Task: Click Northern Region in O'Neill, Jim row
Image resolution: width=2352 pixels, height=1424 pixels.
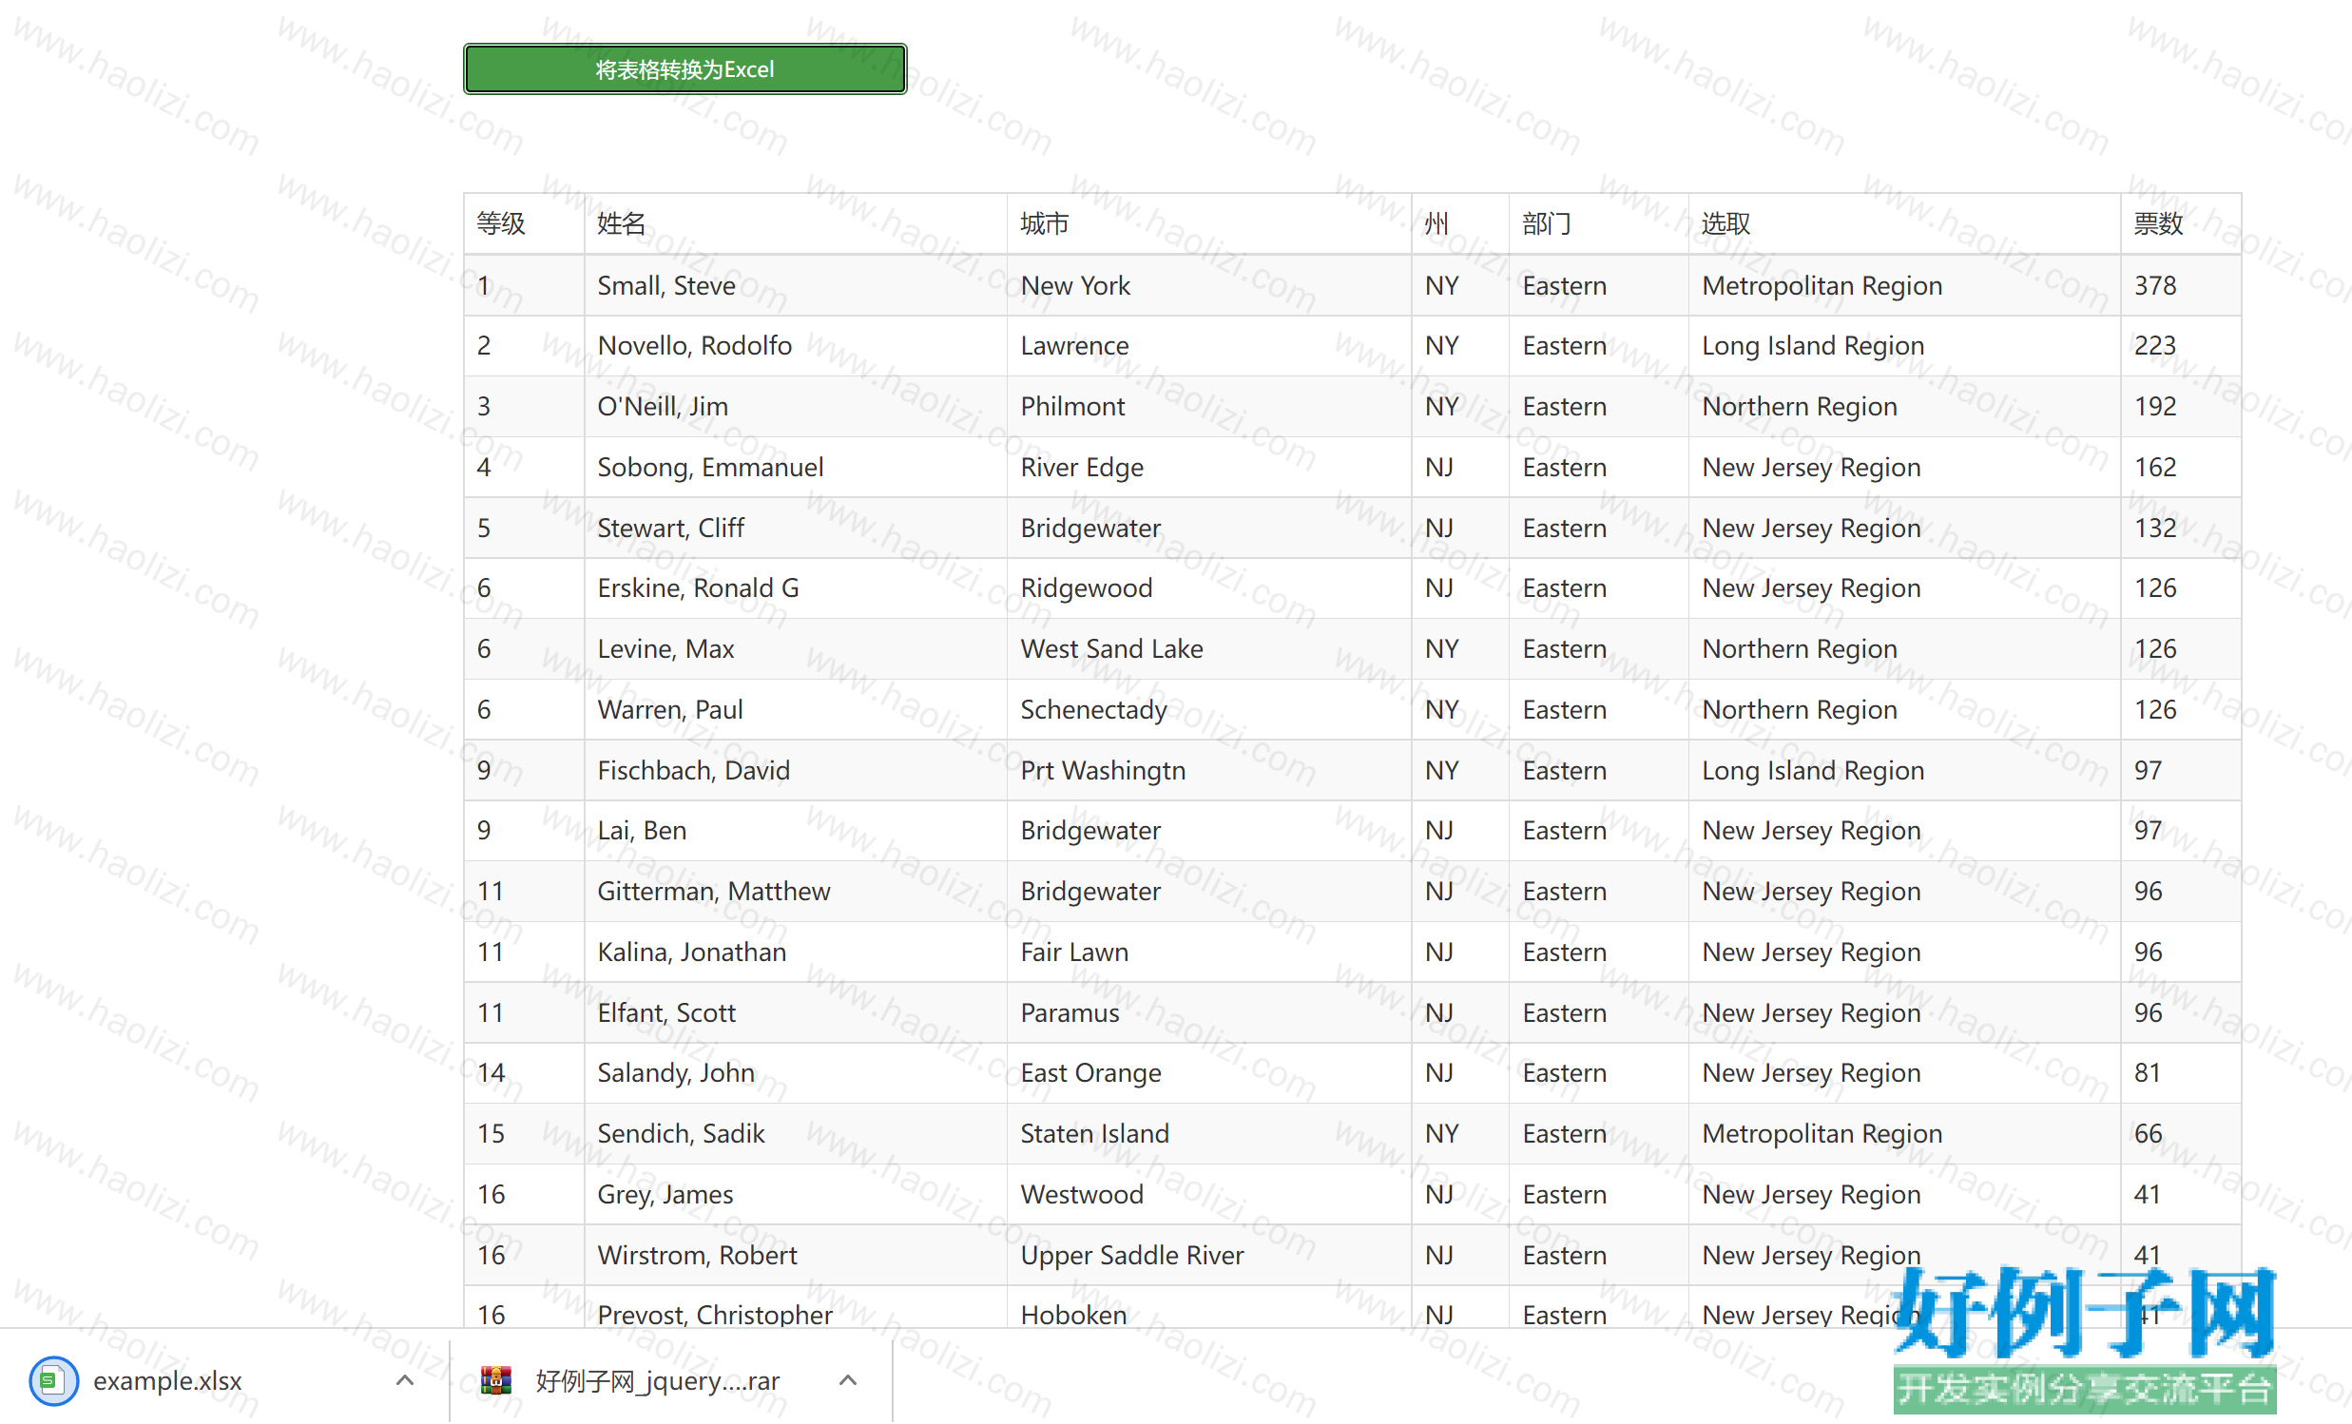Action: click(x=1800, y=407)
